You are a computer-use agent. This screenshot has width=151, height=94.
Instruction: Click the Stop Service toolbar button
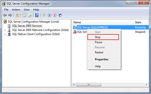55,15
